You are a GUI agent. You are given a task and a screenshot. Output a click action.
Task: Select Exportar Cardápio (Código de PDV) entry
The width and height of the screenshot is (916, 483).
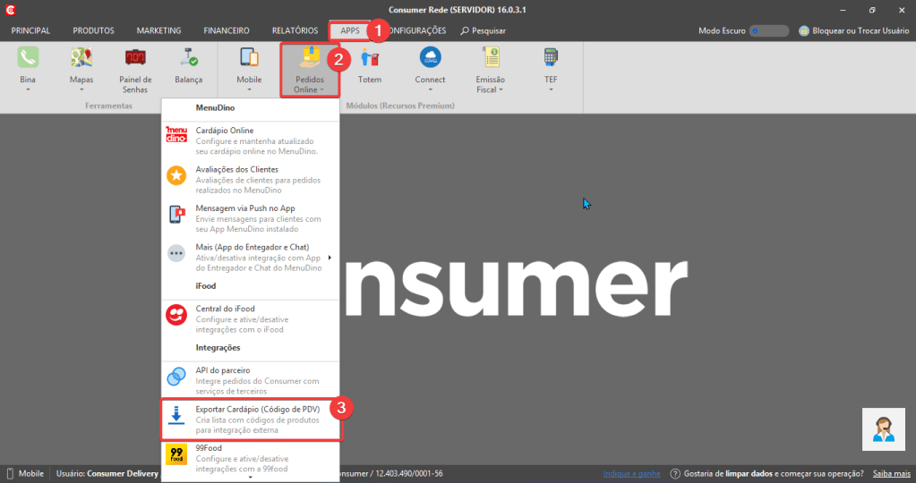pos(250,419)
